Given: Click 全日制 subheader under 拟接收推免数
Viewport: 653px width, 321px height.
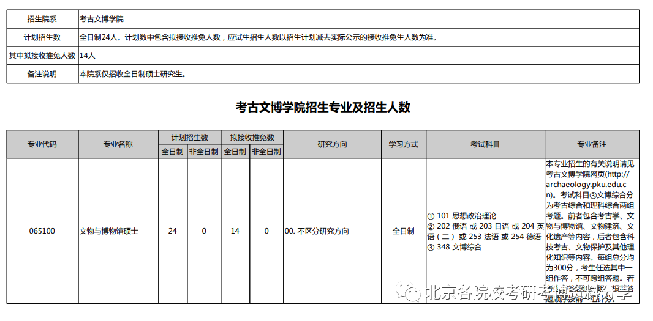Looking at the screenshot, I should point(235,152).
